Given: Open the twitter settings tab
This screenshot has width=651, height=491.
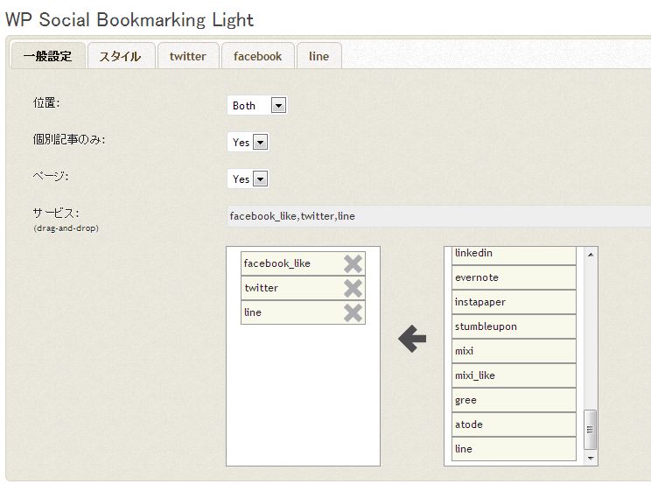Looking at the screenshot, I should click(188, 56).
